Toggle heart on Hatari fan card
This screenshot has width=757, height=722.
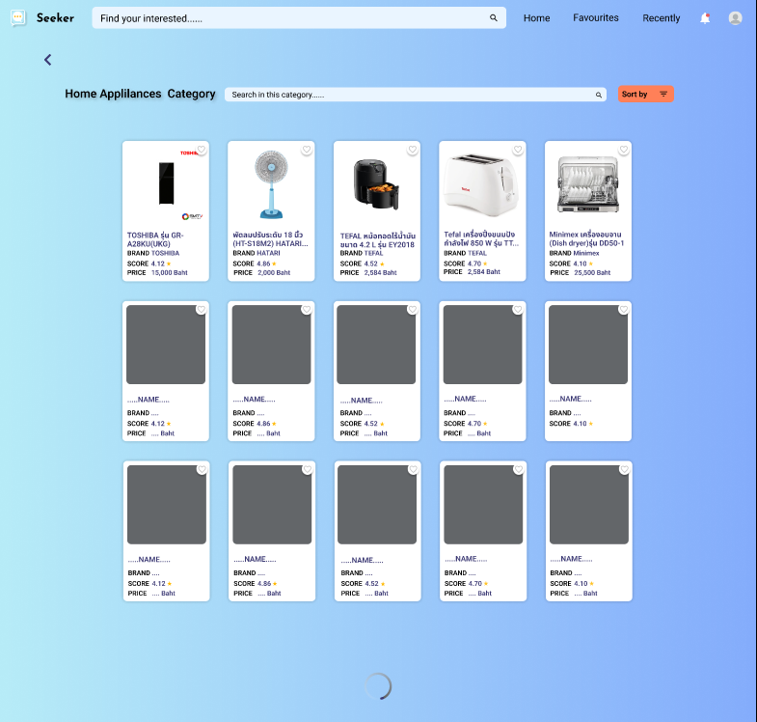point(307,150)
